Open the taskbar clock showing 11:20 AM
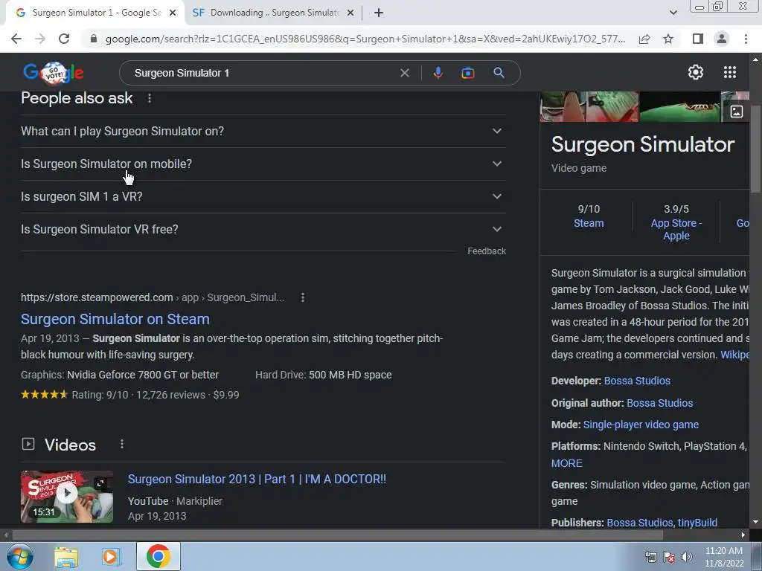 click(724, 557)
